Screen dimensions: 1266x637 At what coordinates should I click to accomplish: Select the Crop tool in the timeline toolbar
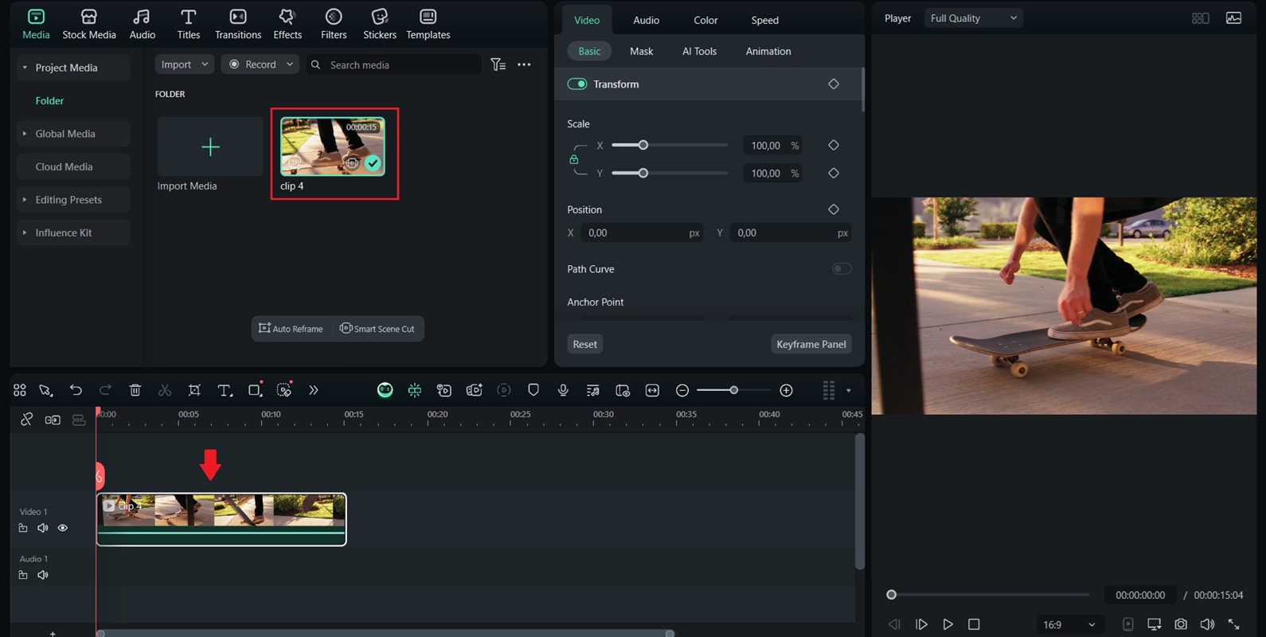click(194, 390)
